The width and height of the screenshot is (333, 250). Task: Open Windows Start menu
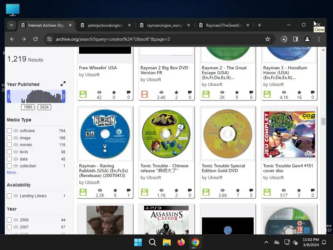coord(138,242)
